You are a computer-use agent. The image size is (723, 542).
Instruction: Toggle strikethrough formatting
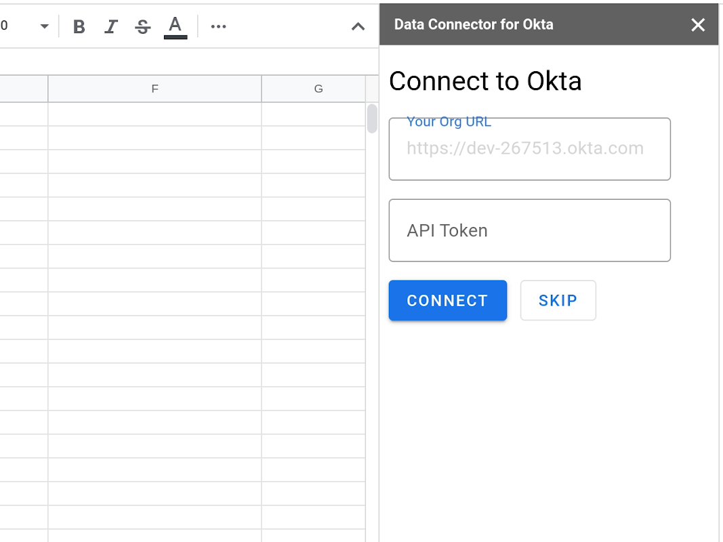tap(143, 26)
